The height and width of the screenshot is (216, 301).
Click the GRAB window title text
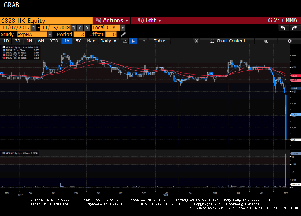pyautogui.click(x=11, y=5)
